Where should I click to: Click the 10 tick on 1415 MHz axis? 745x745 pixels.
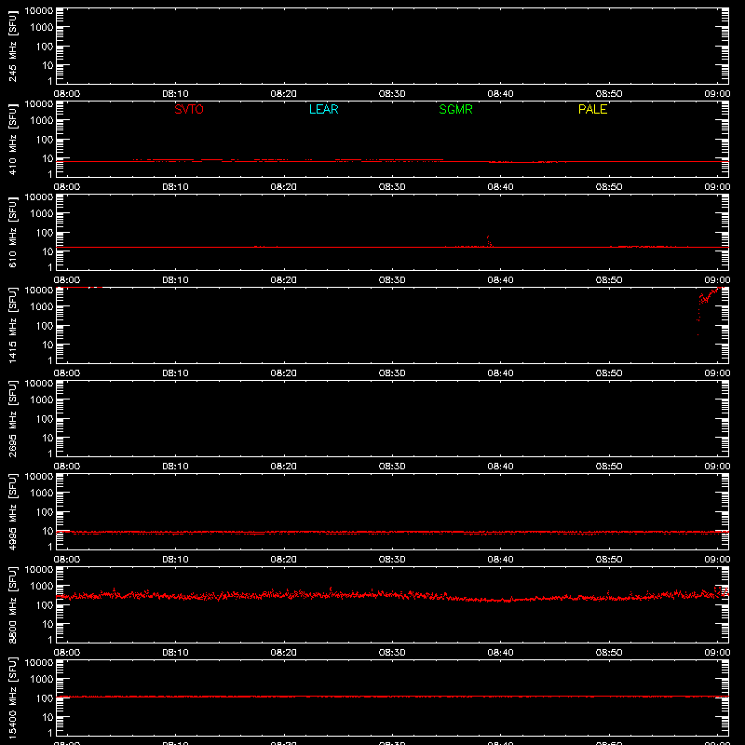coord(47,345)
